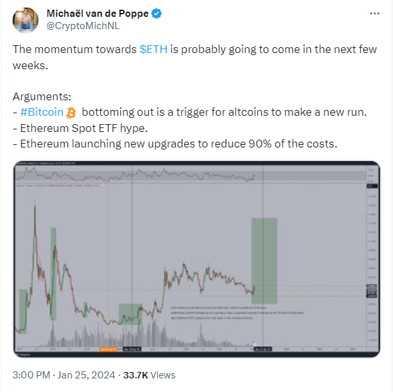Click the orange date label on chart time axis

point(109,349)
